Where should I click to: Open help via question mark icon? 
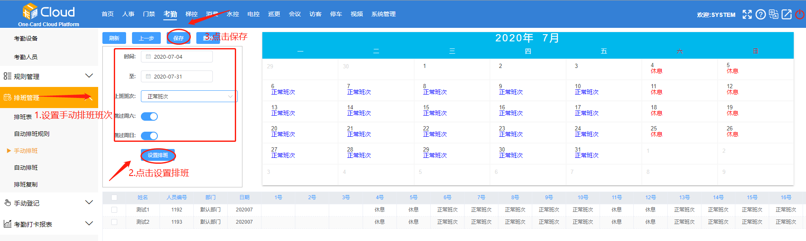pyautogui.click(x=760, y=14)
